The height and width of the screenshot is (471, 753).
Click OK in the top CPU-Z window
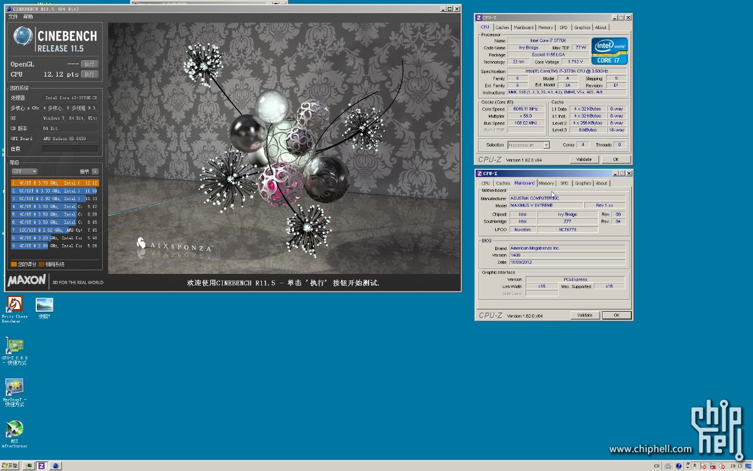[x=616, y=159]
